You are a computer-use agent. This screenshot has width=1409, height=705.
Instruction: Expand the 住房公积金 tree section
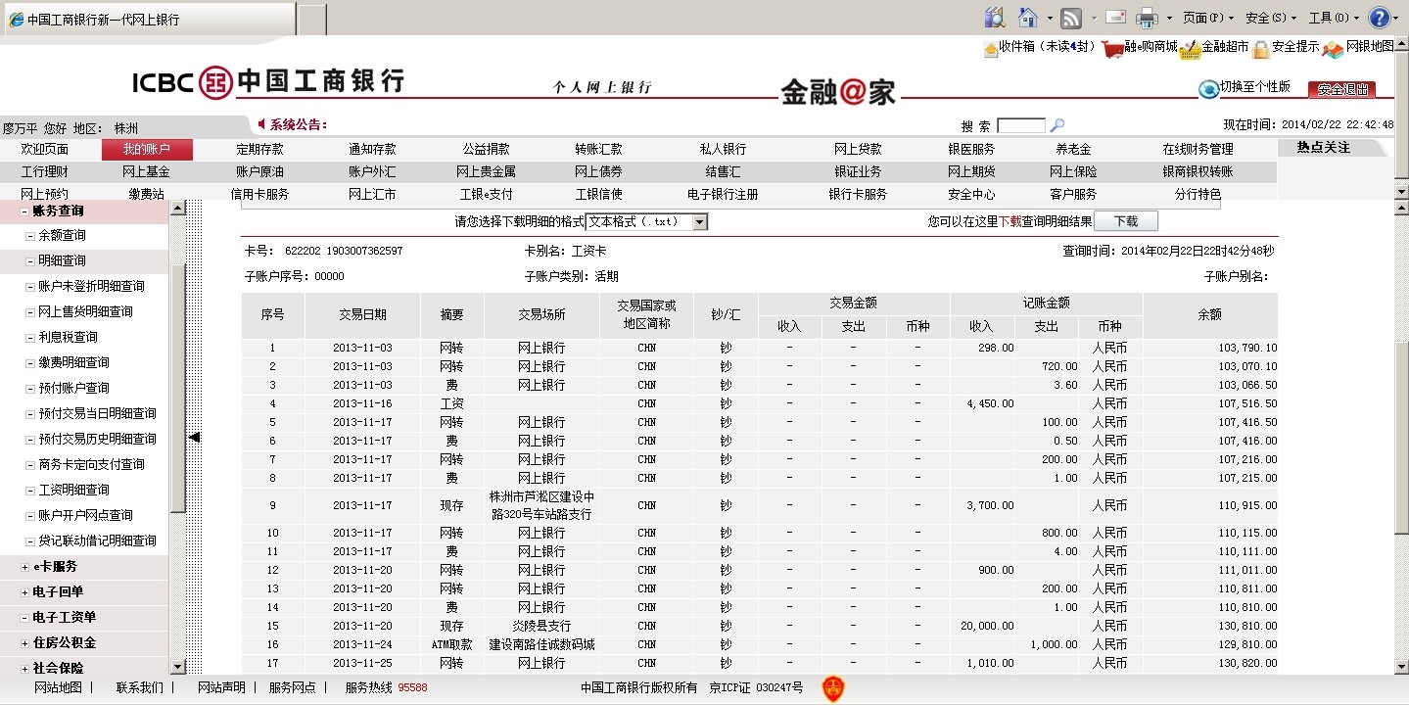pos(24,643)
